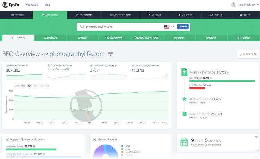Toggle Blogs series in Inbound Links legend
Viewport: 260px width, 159px height.
pyautogui.click(x=126, y=146)
